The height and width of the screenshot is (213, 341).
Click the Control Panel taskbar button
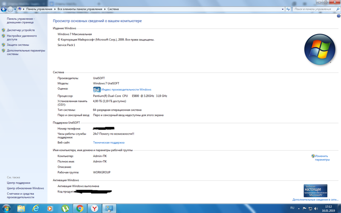[109, 209]
